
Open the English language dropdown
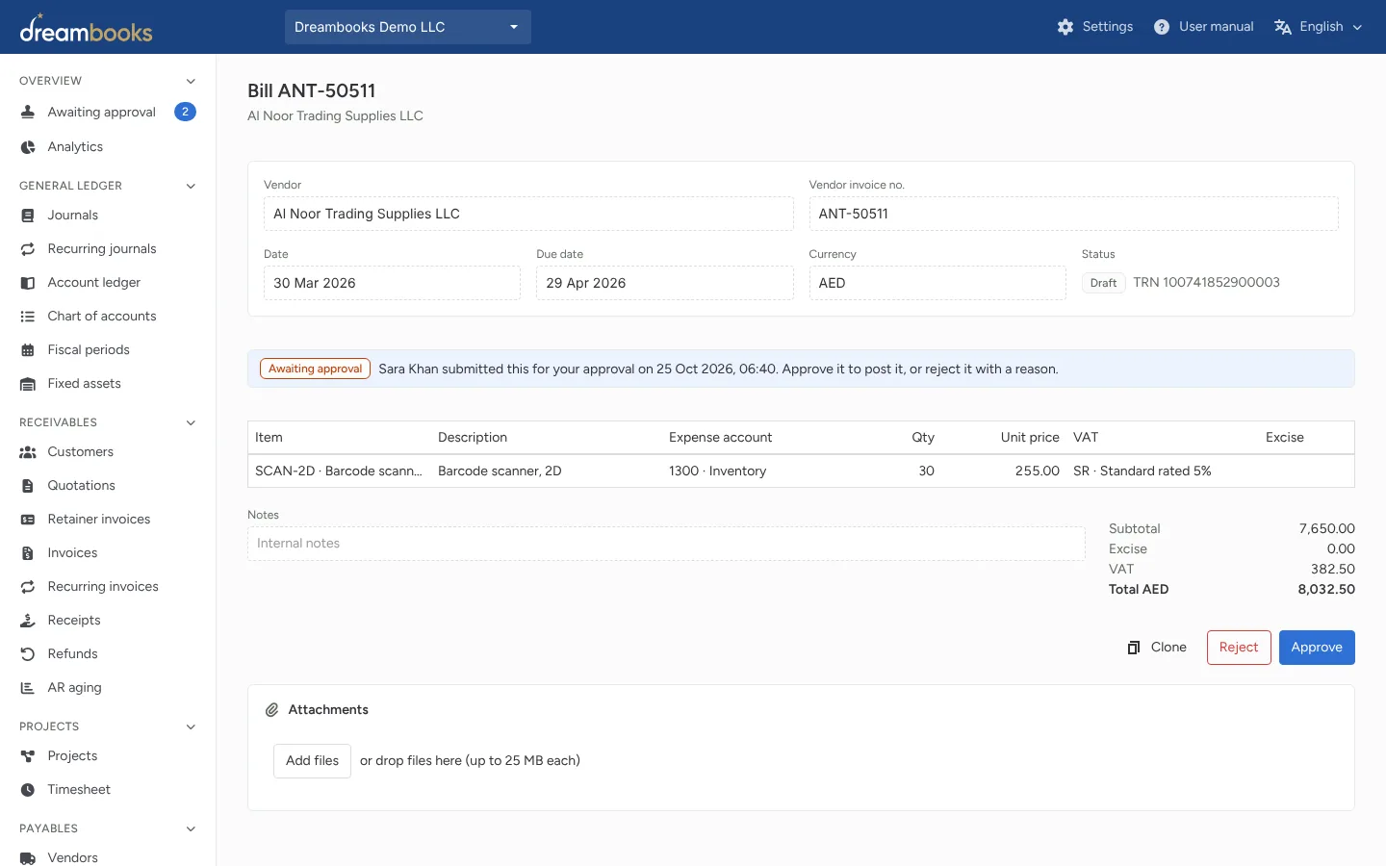coord(1319,27)
